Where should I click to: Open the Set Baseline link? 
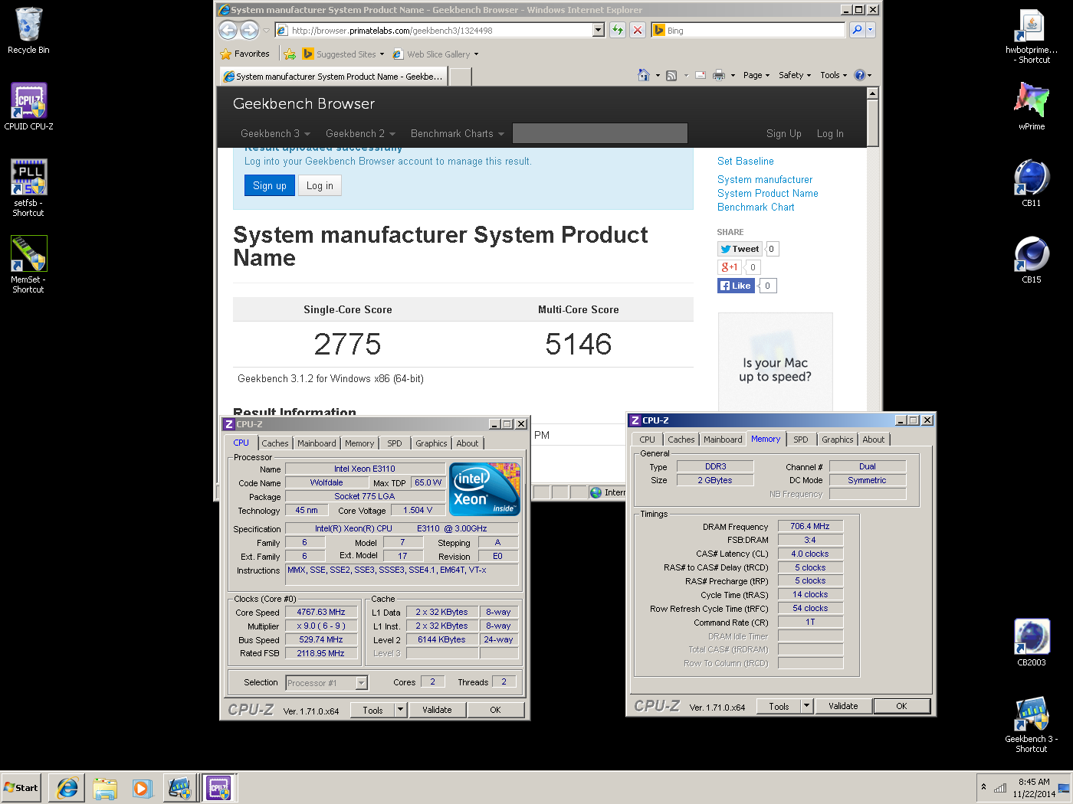(746, 162)
